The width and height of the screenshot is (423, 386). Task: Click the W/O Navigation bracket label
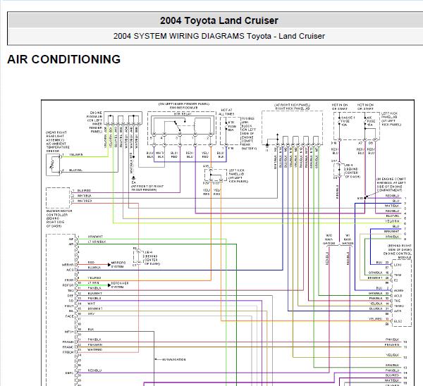(329, 239)
